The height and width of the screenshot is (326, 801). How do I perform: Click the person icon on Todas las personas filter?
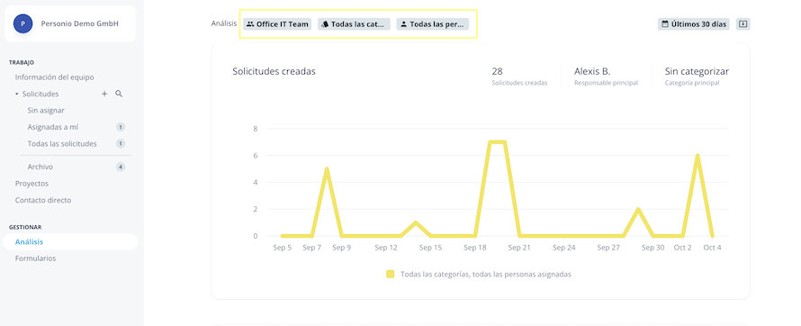click(x=403, y=24)
